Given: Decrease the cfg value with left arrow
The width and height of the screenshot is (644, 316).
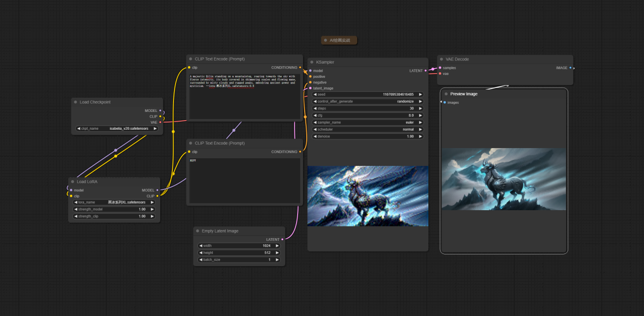Looking at the screenshot, I should (x=315, y=116).
